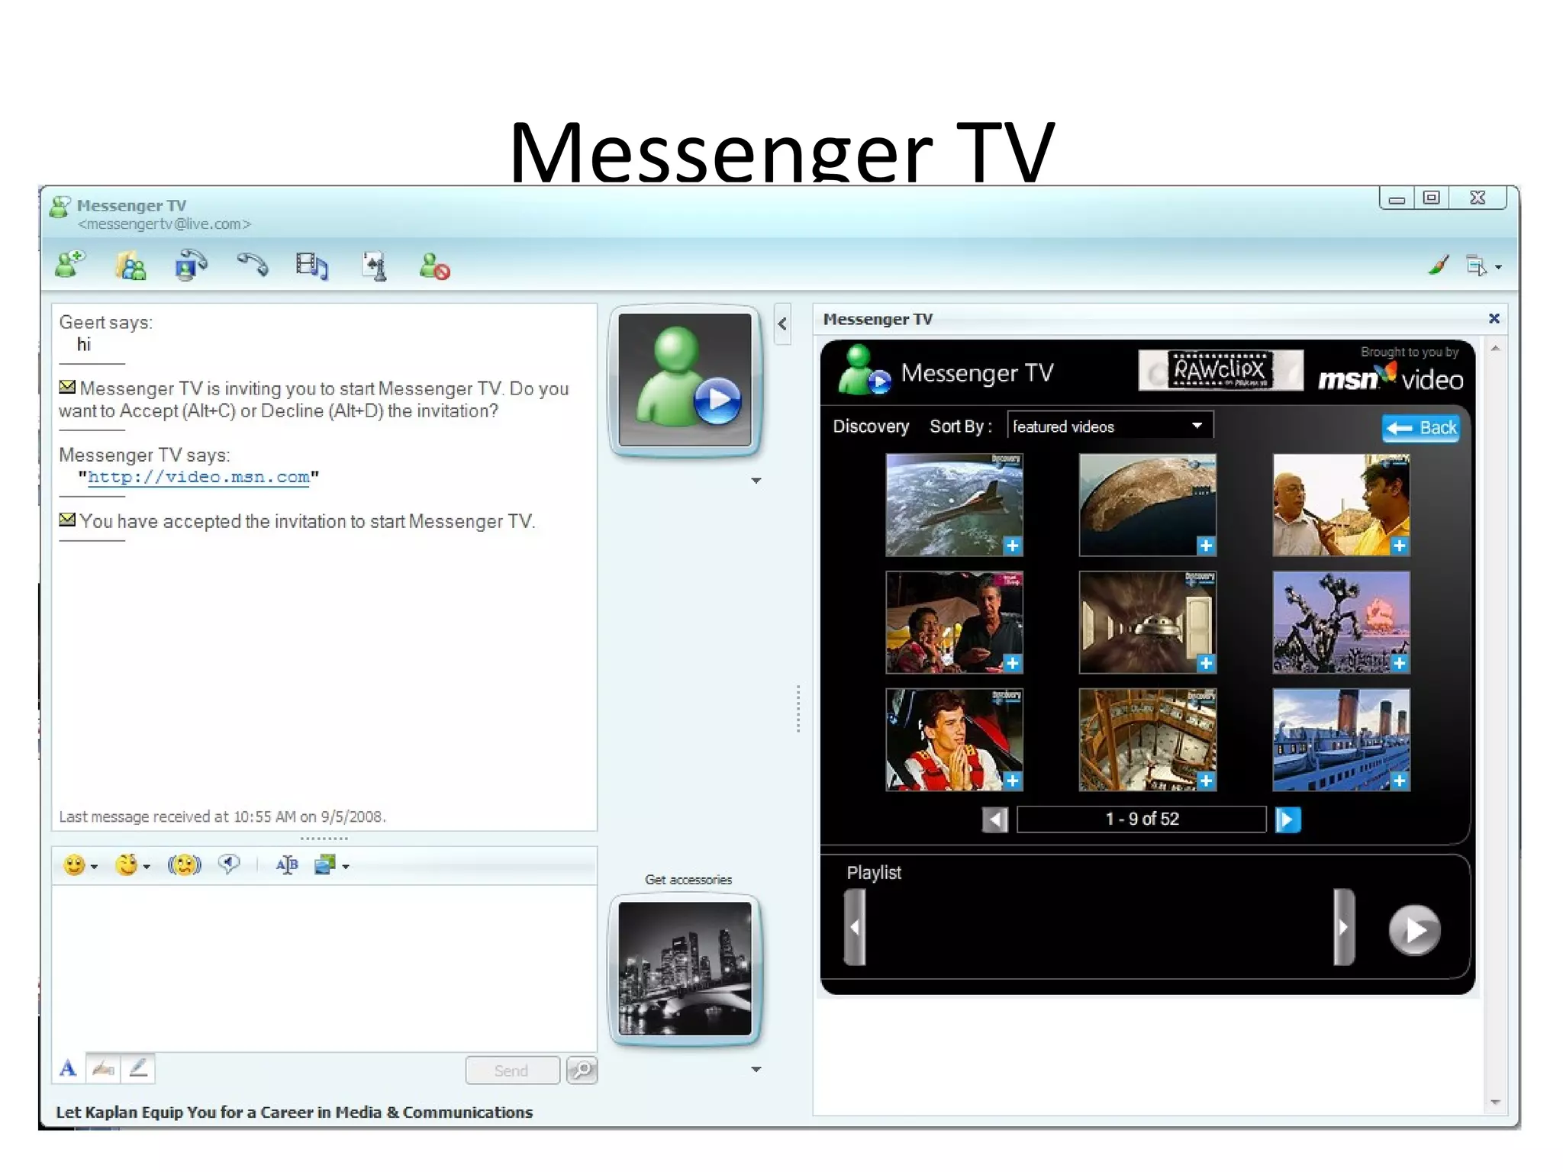Open the show menu dropdown icon
This screenshot has width=1563, height=1172.
coord(1484,266)
